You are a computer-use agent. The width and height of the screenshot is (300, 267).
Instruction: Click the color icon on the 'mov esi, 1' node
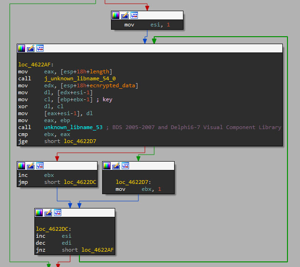click(x=116, y=15)
